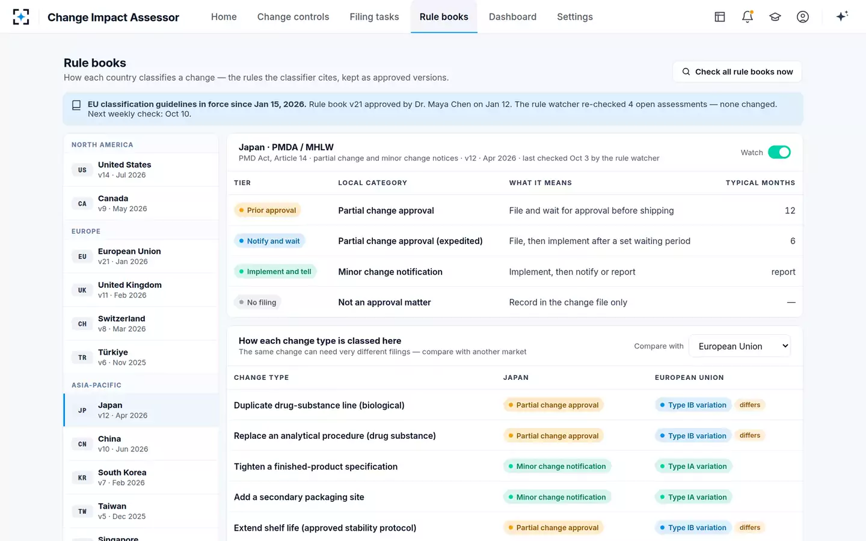This screenshot has width=866, height=541.
Task: Click the book icon in the EU guidelines banner
Action: point(76,105)
